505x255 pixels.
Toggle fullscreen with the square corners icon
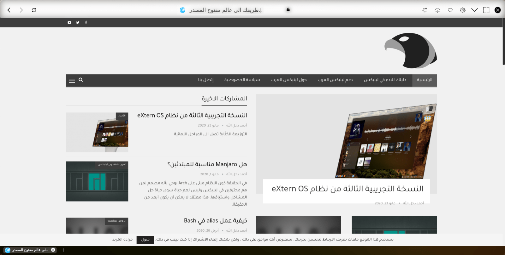coord(486,10)
